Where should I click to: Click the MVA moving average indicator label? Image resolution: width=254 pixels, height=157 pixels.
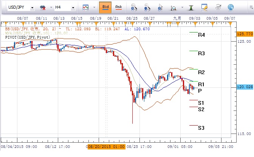36,33
